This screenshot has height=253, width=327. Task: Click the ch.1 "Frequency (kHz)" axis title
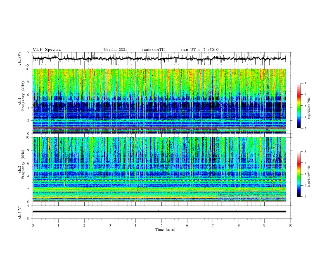pyautogui.click(x=23, y=96)
